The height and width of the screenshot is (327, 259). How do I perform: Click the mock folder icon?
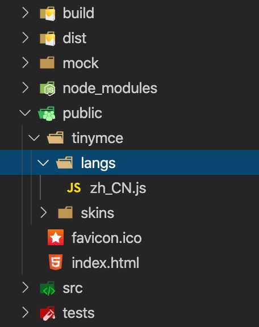tap(47, 62)
